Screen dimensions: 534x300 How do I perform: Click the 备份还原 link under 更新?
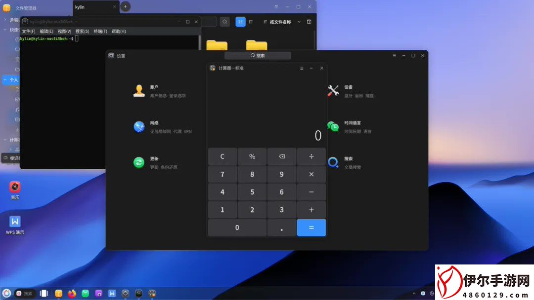coord(169,167)
